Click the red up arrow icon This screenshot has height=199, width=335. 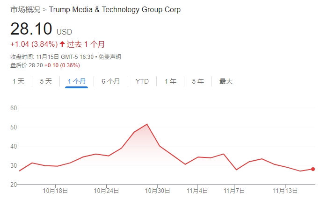pyautogui.click(x=62, y=44)
